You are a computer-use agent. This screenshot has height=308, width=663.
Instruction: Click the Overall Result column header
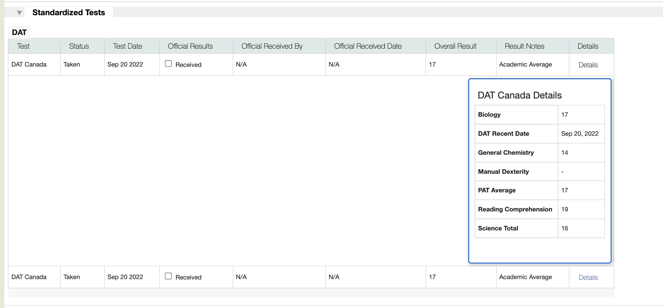point(455,46)
